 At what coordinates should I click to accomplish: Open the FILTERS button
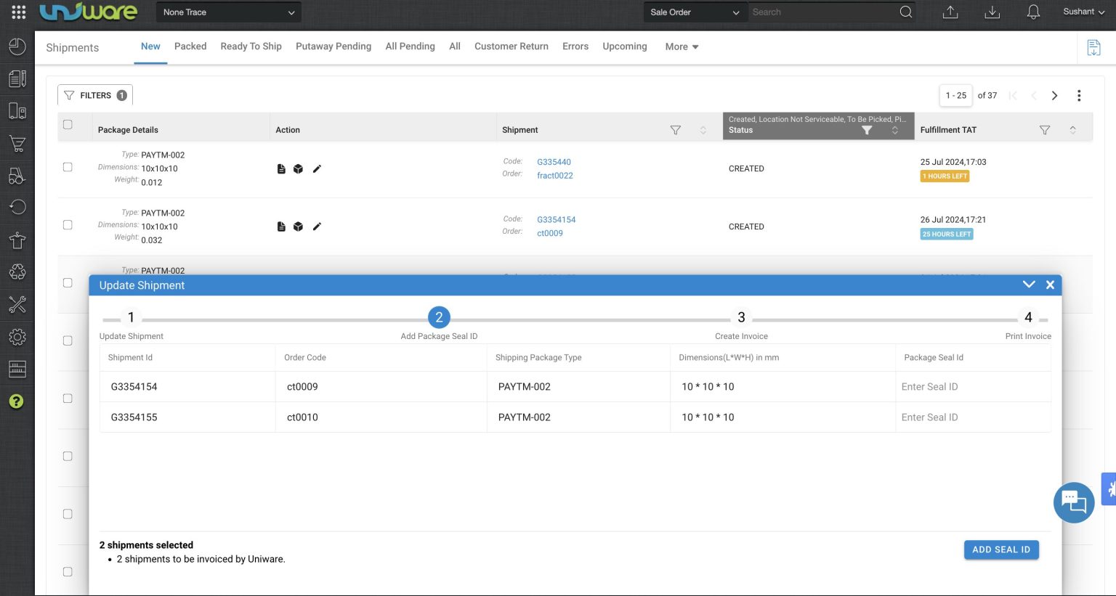point(95,95)
